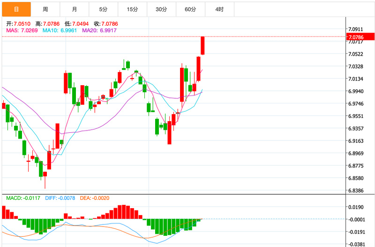Click the red 7.0786 current price label

click(x=360, y=37)
